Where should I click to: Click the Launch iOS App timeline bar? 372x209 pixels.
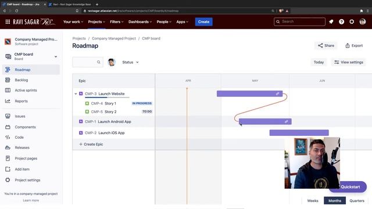tap(299, 133)
